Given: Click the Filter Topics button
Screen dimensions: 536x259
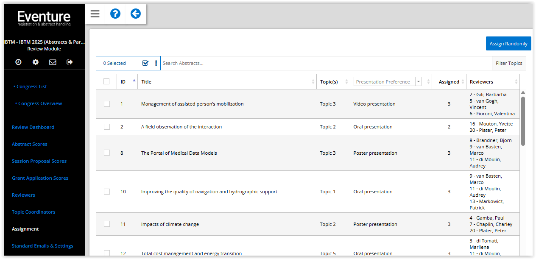Looking at the screenshot, I should 509,63.
